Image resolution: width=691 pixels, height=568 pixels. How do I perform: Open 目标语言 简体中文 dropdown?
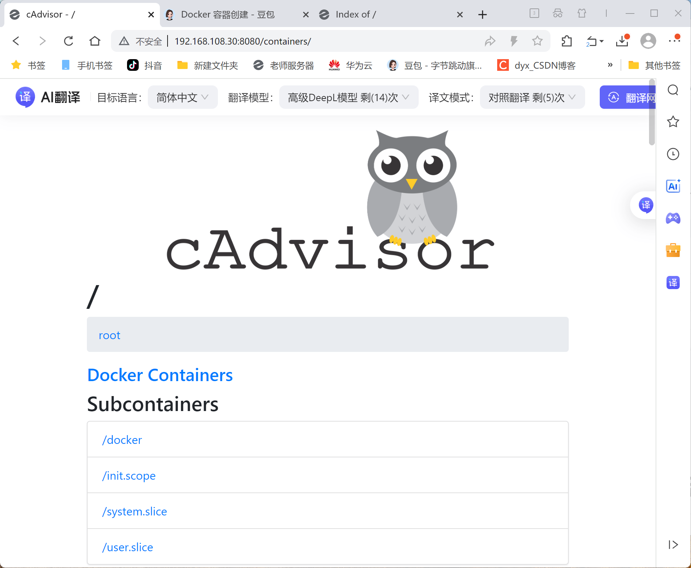[x=183, y=97]
